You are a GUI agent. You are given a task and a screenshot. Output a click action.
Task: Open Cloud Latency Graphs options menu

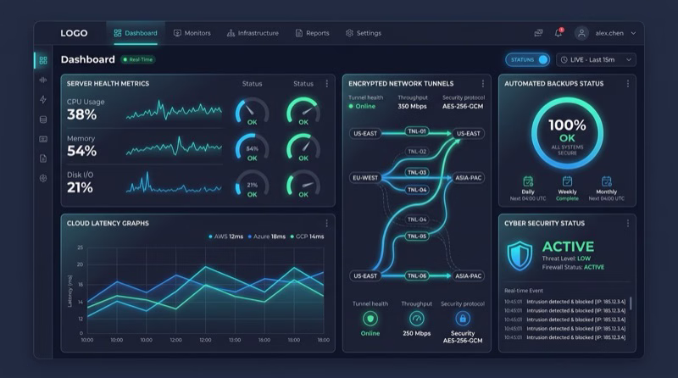pos(327,223)
